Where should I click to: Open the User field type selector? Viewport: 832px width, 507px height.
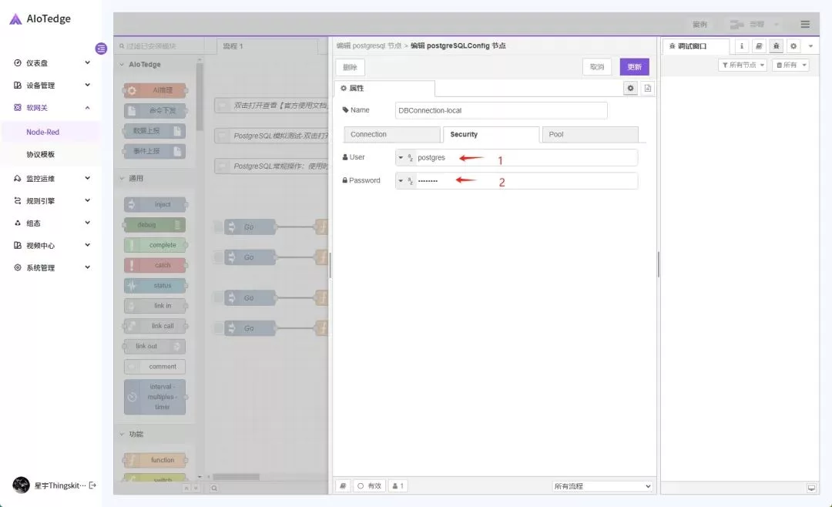tap(405, 158)
